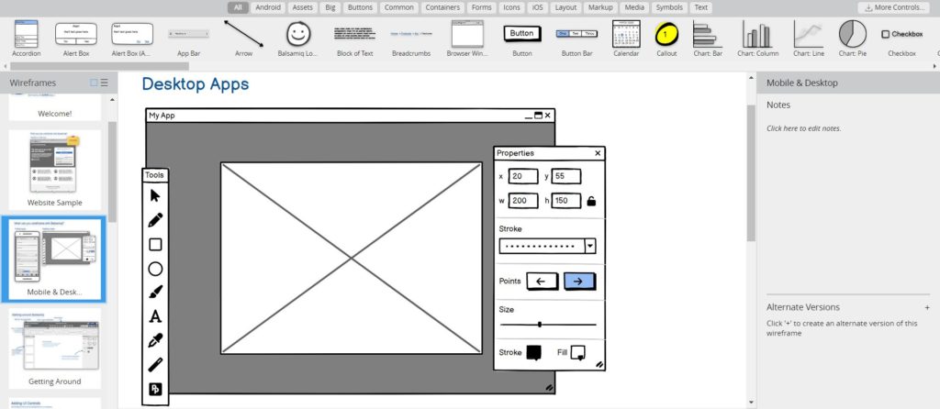Click the notes area to edit notes

pyautogui.click(x=803, y=128)
